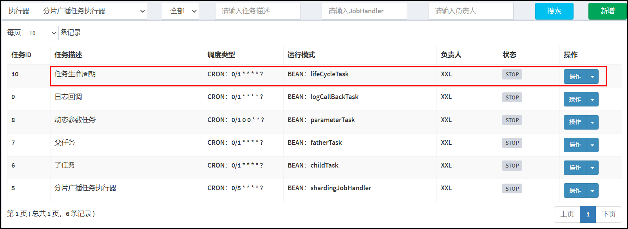The height and width of the screenshot is (229, 628).
Task: Click the 任务生命周期 task description
Action: click(75, 74)
